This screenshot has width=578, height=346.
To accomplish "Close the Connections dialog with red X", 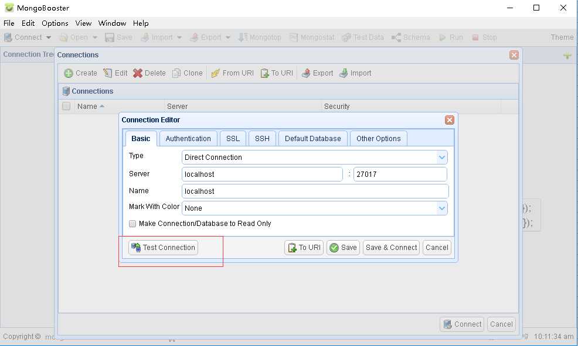I will pos(514,55).
